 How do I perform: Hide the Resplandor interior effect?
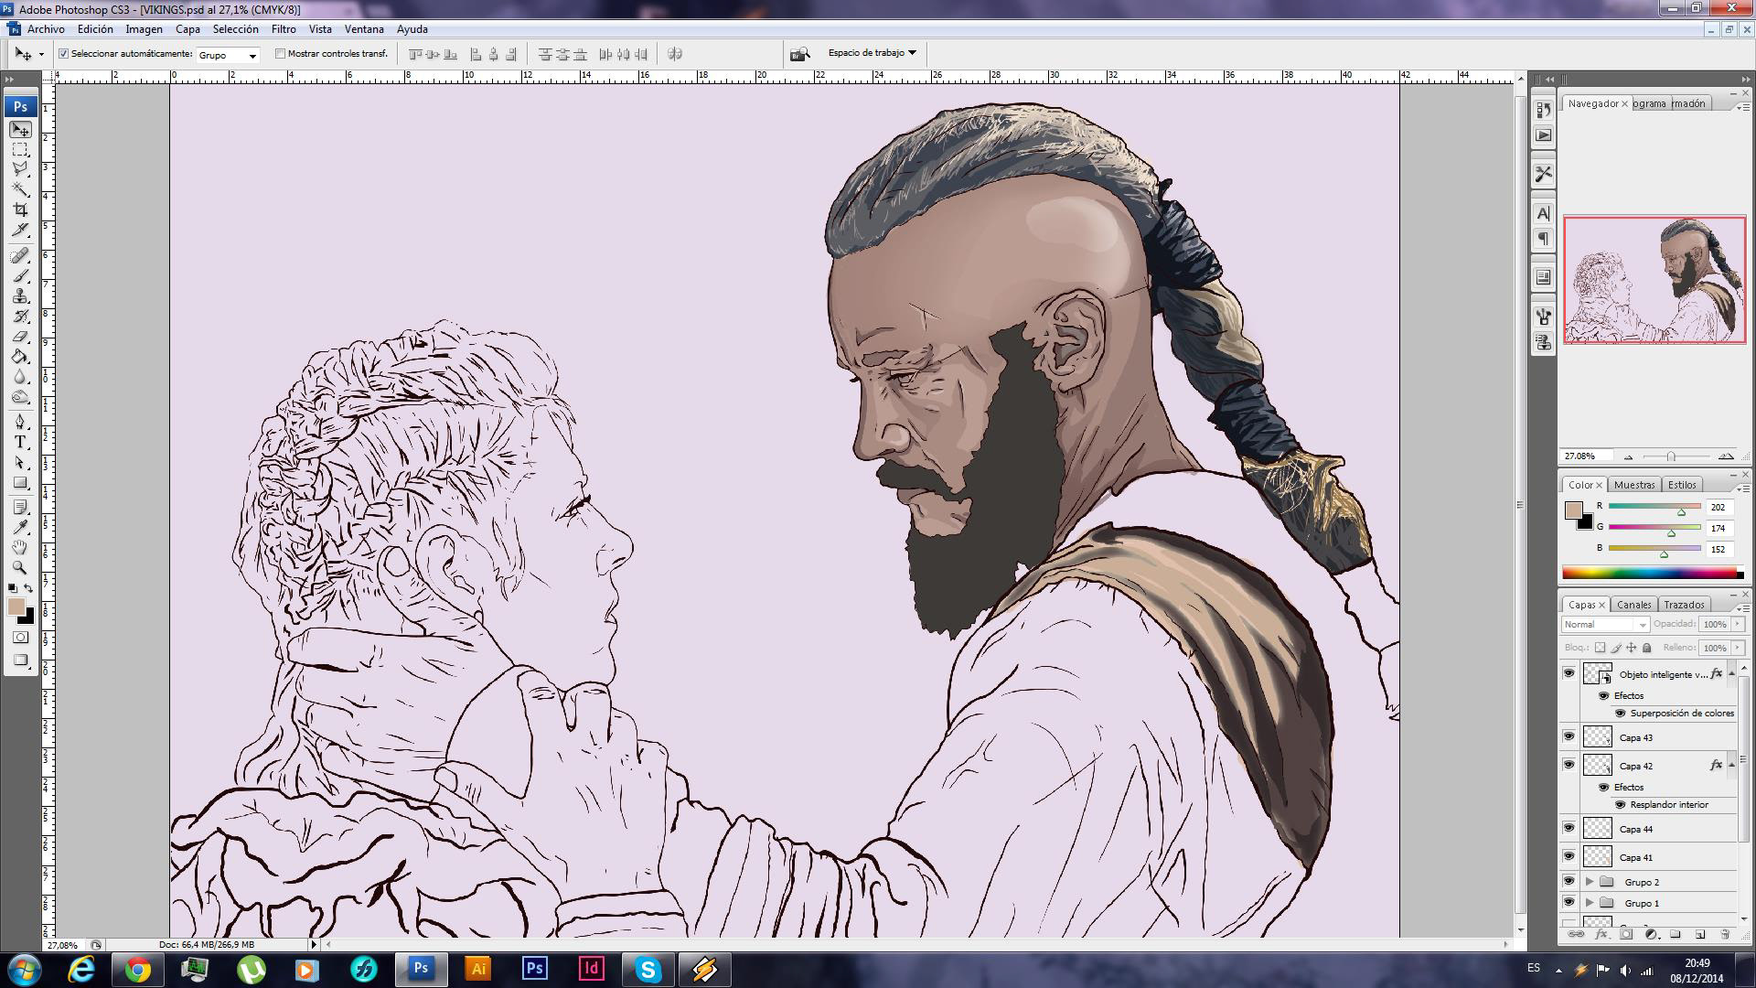1620,805
